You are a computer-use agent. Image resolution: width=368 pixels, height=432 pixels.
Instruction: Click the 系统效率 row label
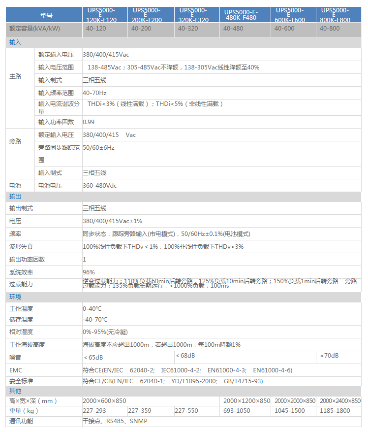21,272
